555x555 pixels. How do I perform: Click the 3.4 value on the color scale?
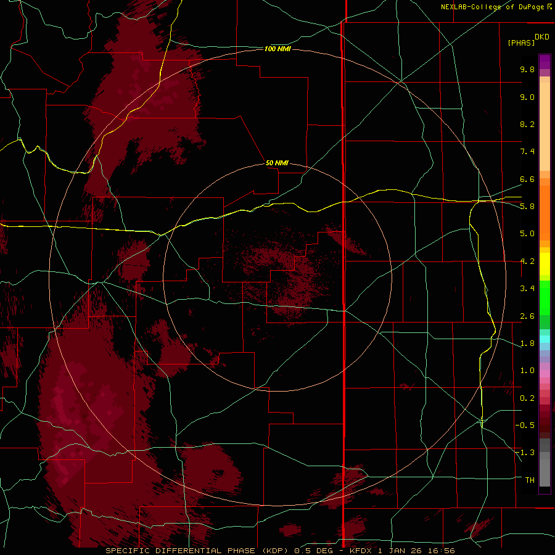tap(527, 289)
